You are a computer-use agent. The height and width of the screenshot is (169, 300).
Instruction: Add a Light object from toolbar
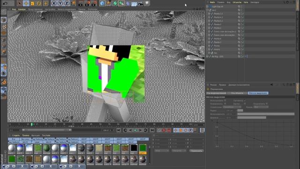[x=147, y=3]
